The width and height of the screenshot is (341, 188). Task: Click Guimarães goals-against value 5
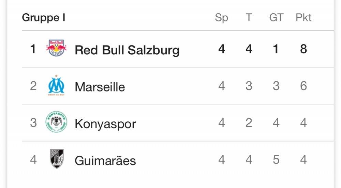[x=276, y=159]
